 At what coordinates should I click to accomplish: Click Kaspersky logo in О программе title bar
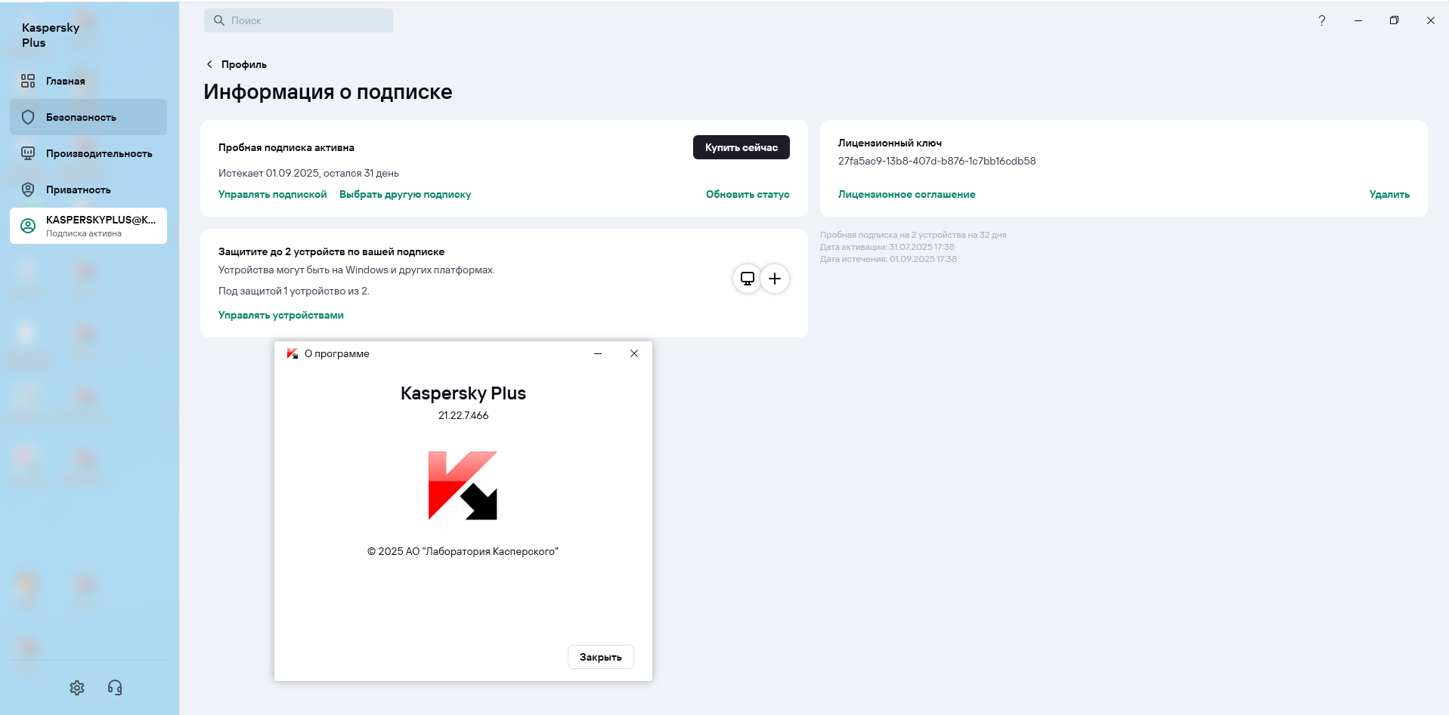pos(293,353)
